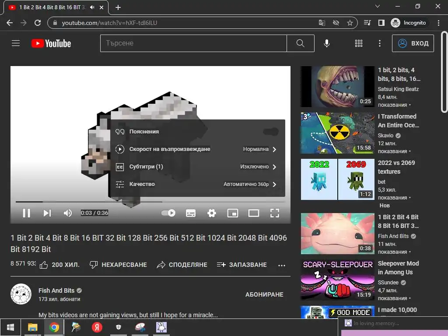Open Fish And Bits channel name link
This screenshot has width=448, height=336.
[56, 290]
